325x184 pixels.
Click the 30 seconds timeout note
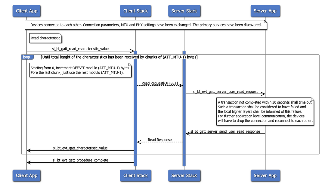click(x=265, y=112)
